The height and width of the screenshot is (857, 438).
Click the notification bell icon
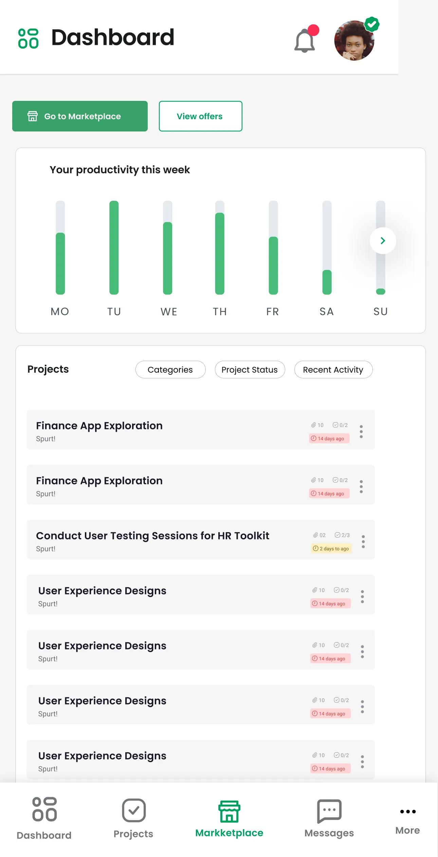click(305, 41)
